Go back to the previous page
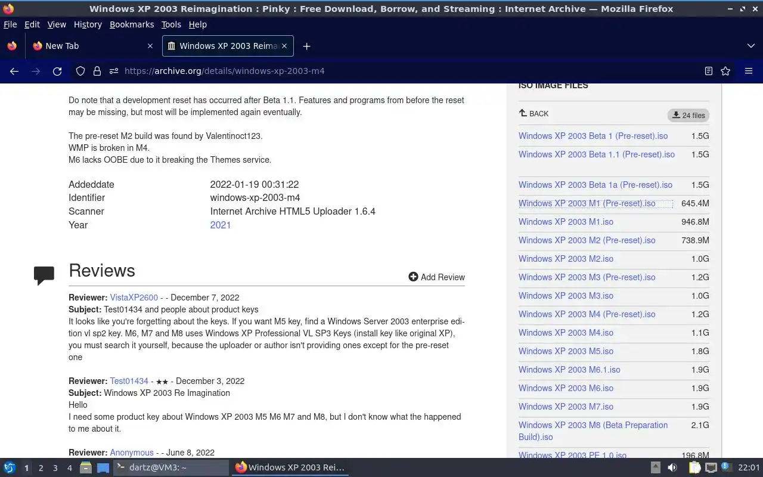This screenshot has height=477, width=763. (x=14, y=71)
